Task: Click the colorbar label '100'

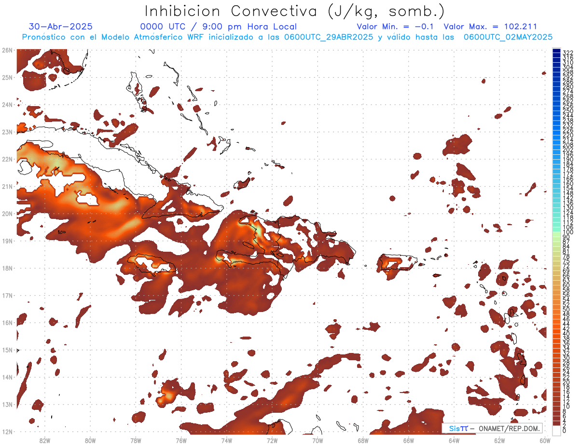Action: (568, 233)
